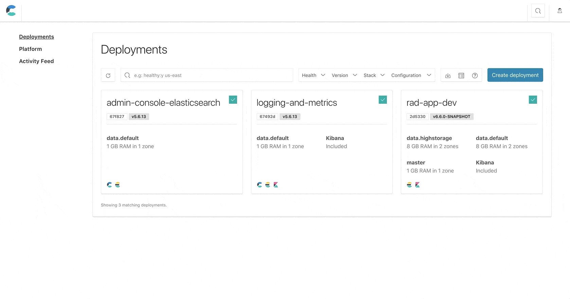Expand the Configuration filter dropdown
The width and height of the screenshot is (570, 299).
point(411,75)
